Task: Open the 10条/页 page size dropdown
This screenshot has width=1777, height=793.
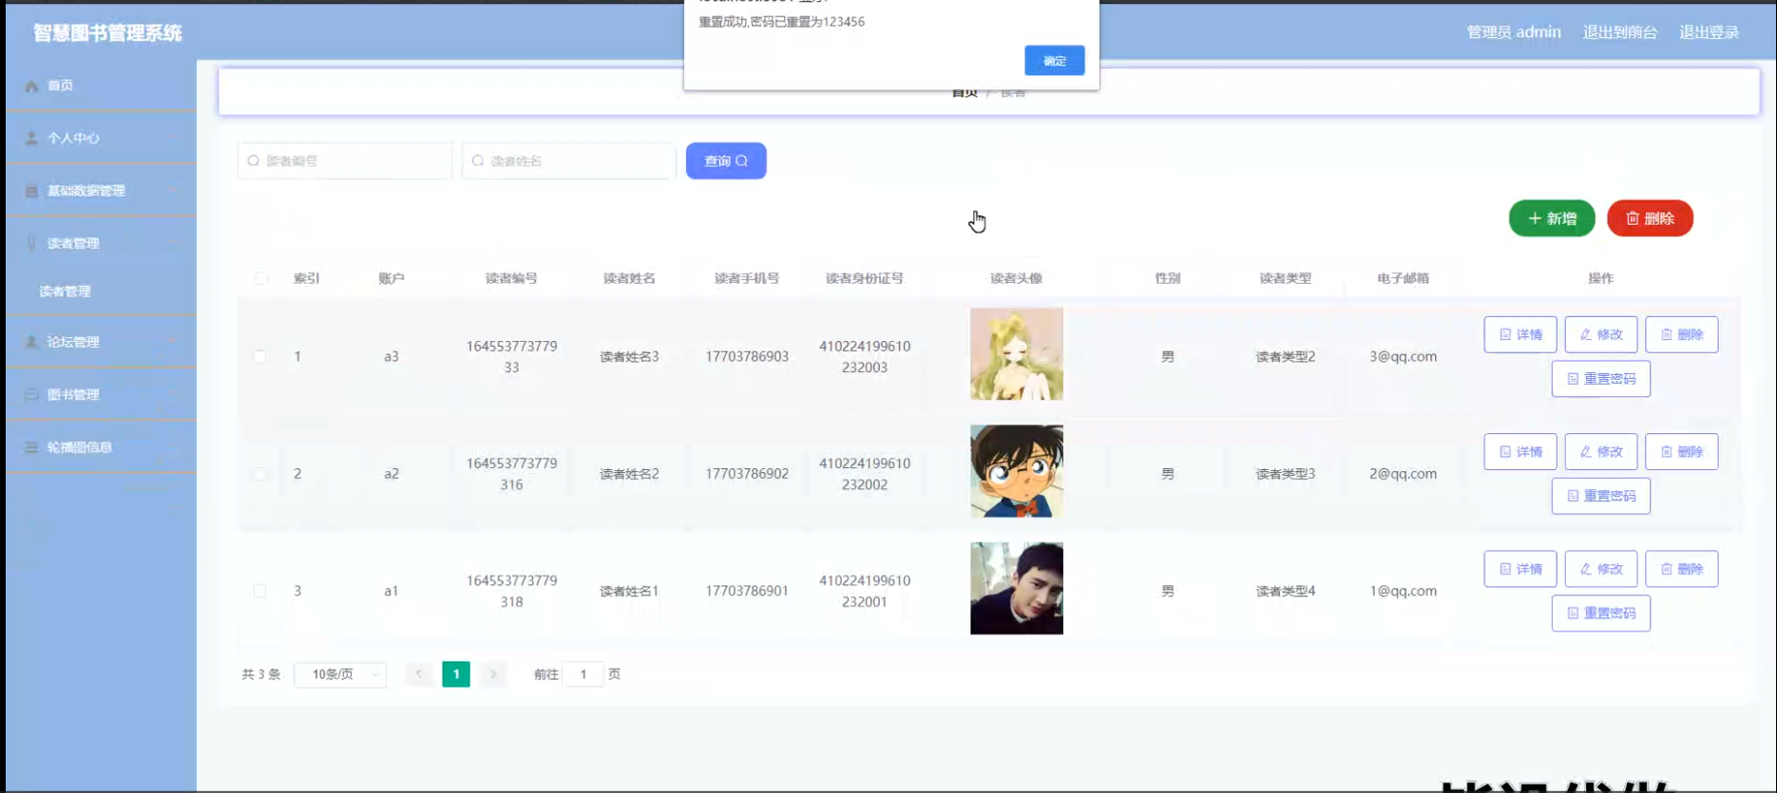Action: [x=340, y=674]
